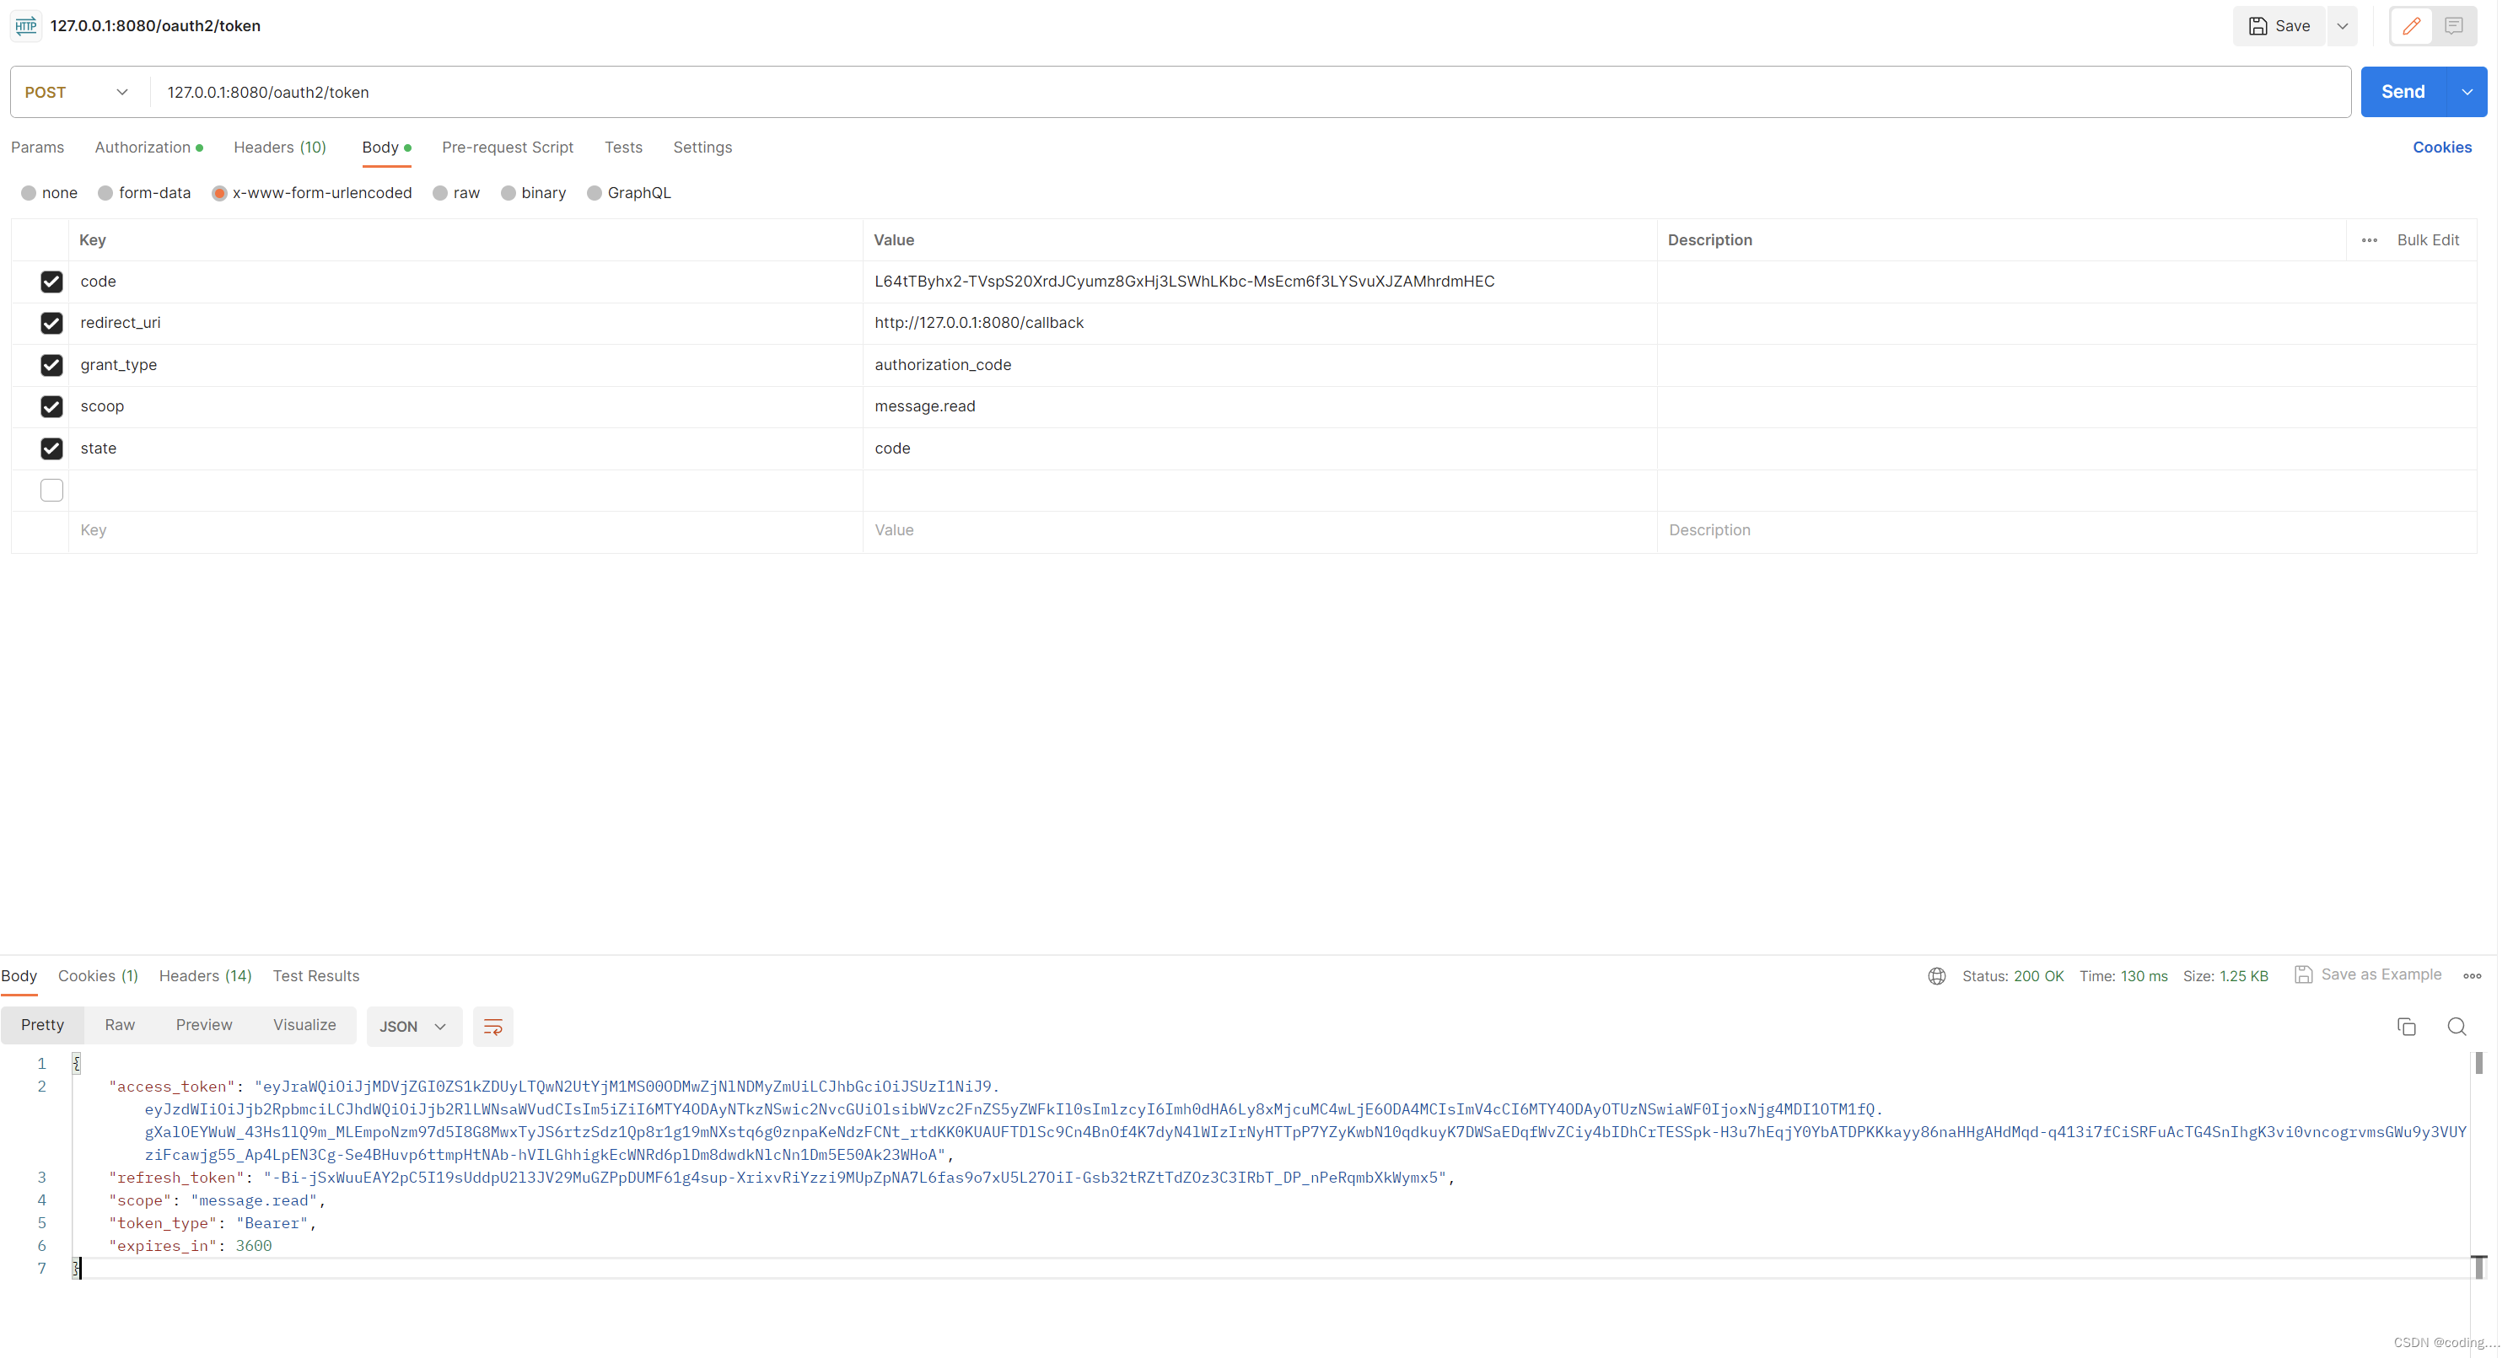Click the empty Value placeholder field

[x=1259, y=530]
